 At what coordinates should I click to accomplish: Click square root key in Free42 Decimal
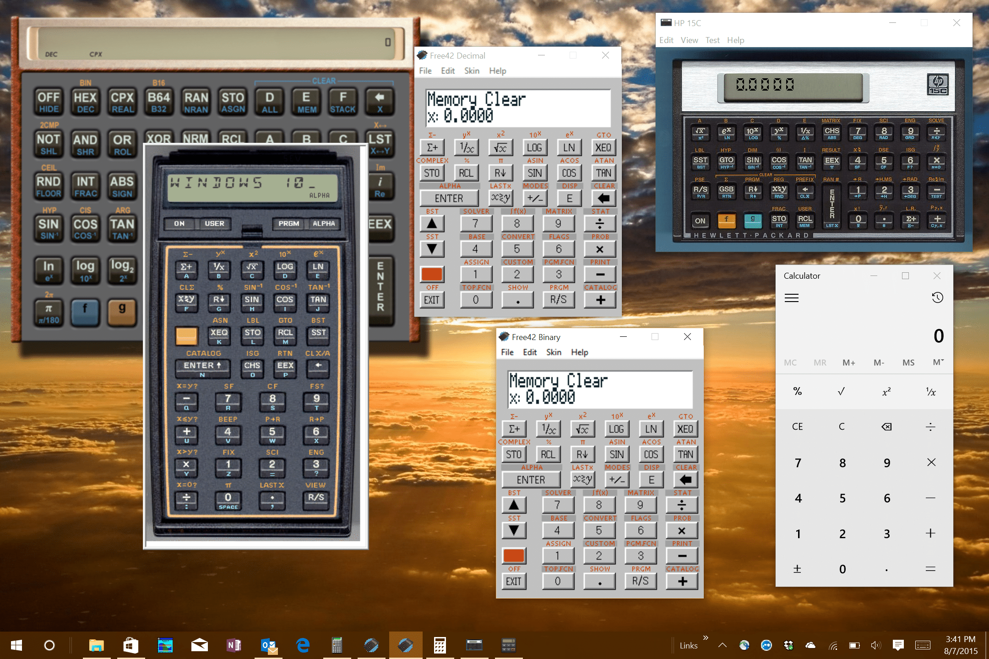[500, 147]
